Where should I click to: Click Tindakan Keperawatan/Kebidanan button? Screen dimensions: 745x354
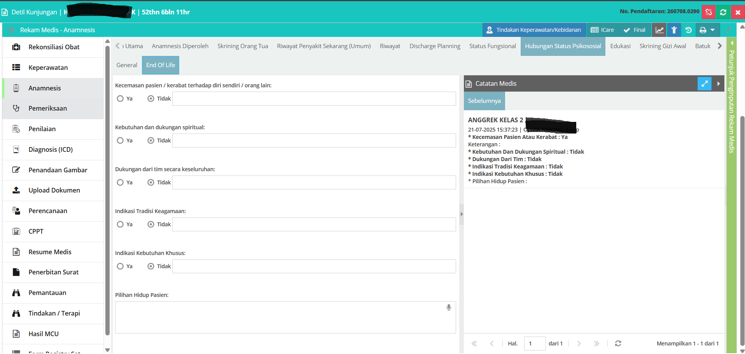point(534,30)
